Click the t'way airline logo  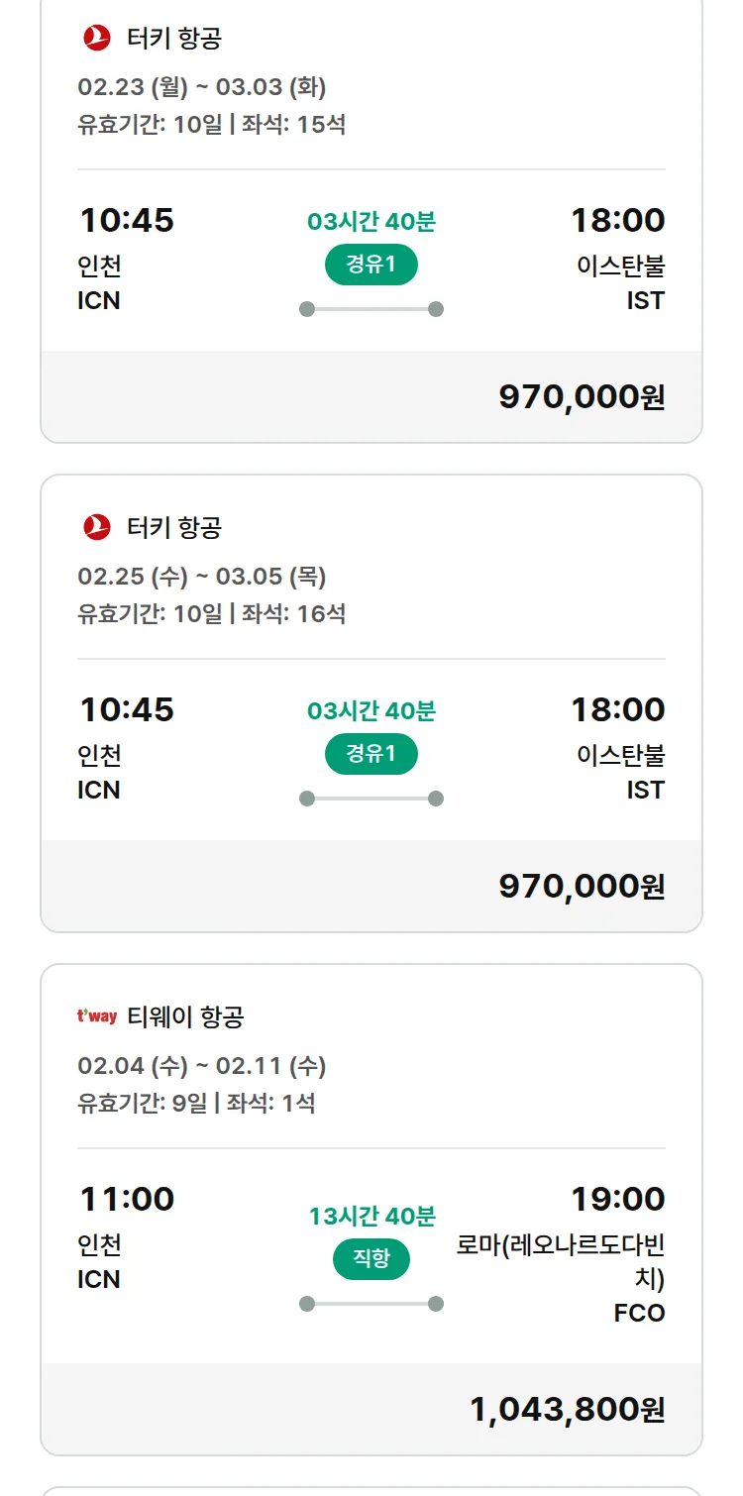pos(97,1016)
